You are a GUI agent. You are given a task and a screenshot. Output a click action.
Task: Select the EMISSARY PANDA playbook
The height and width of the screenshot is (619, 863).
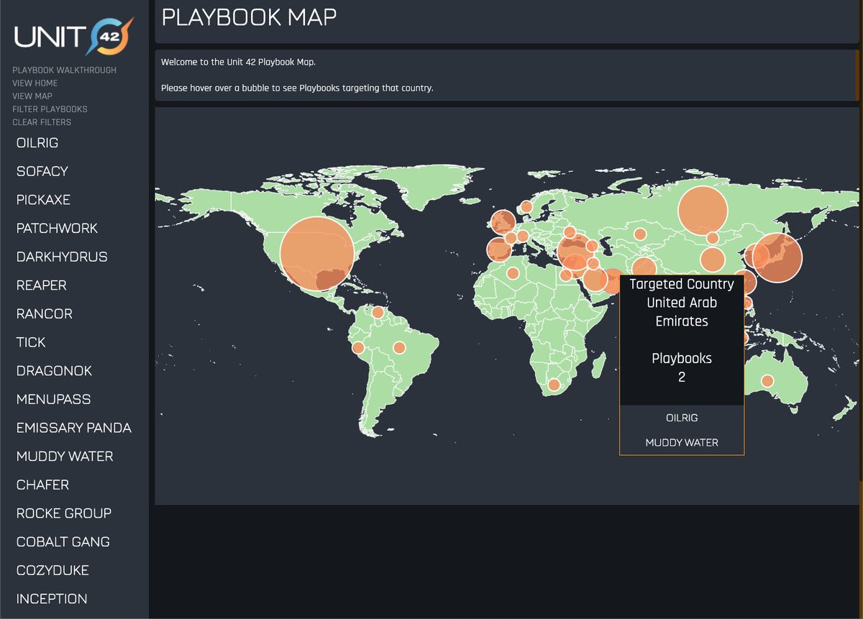click(74, 428)
